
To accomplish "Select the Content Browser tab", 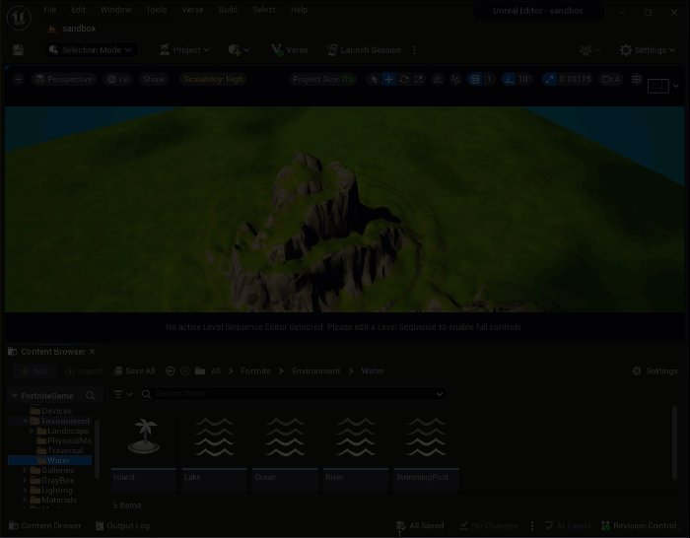I will coord(46,352).
